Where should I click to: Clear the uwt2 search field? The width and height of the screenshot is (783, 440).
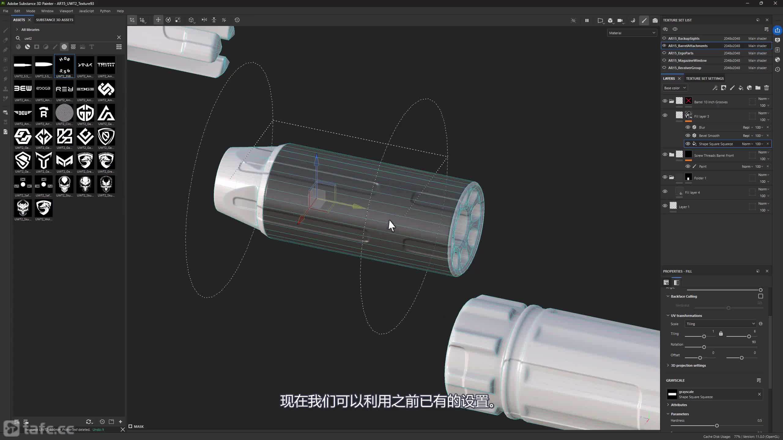(119, 37)
